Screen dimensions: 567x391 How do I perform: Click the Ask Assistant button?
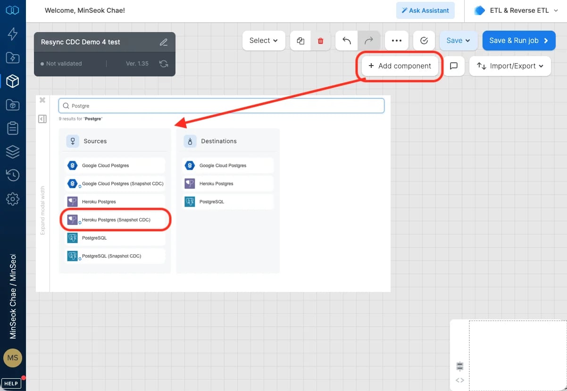(425, 10)
